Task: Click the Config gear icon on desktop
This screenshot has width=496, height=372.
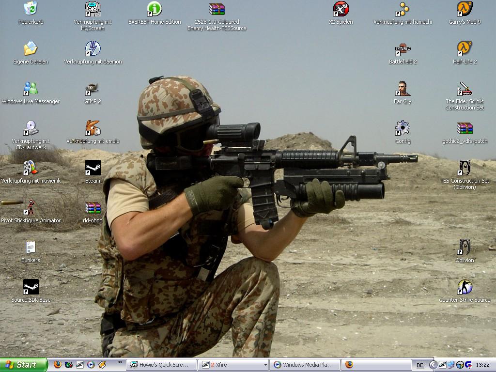Action: click(403, 128)
